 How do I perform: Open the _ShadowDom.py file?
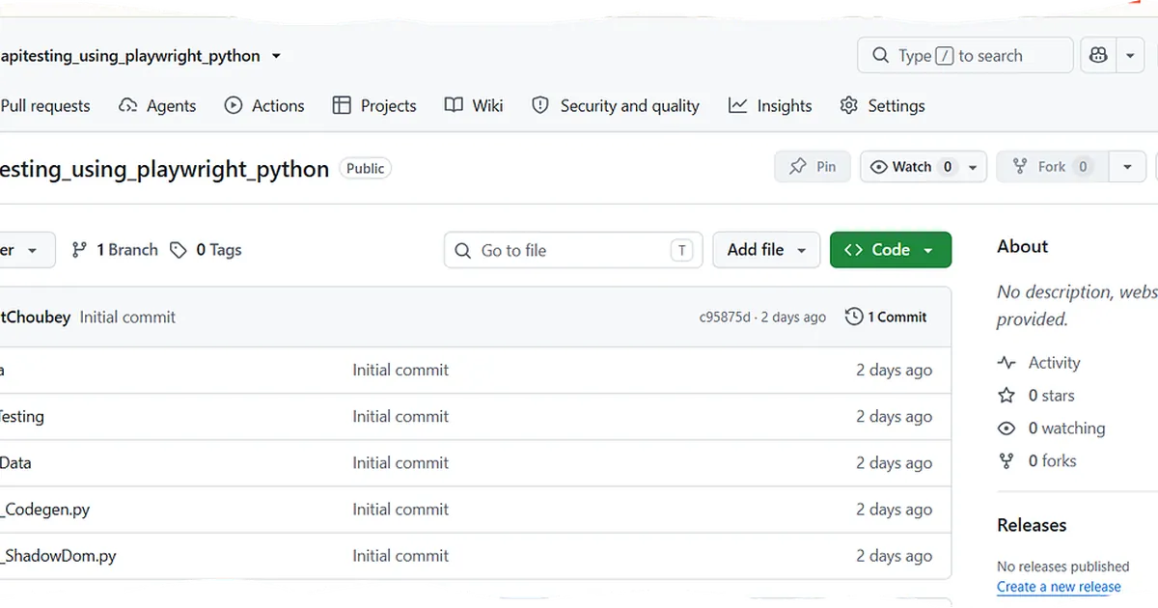tap(58, 556)
